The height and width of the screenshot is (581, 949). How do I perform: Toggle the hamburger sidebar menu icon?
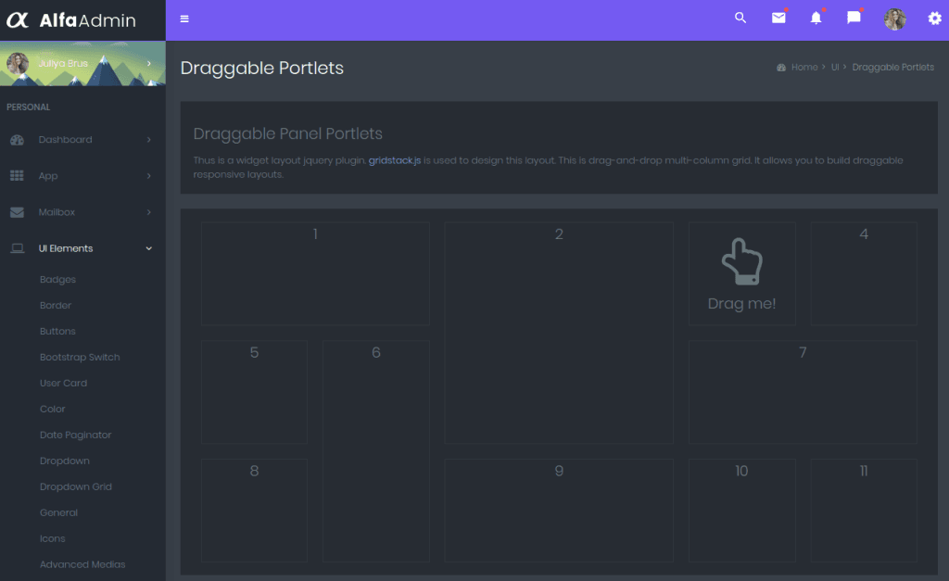(184, 19)
